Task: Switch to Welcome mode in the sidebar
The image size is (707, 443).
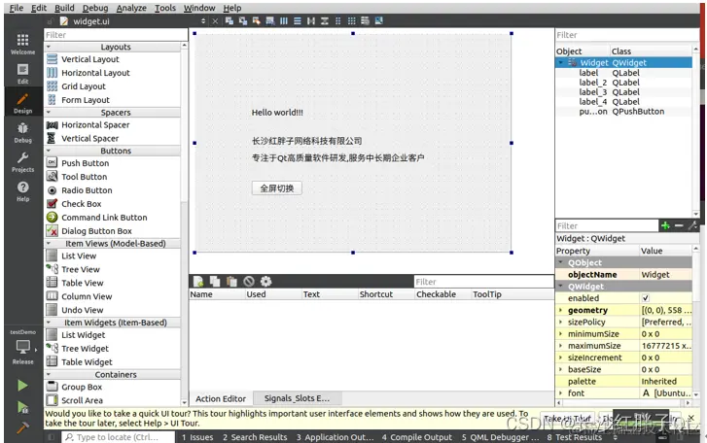Action: coord(22,44)
